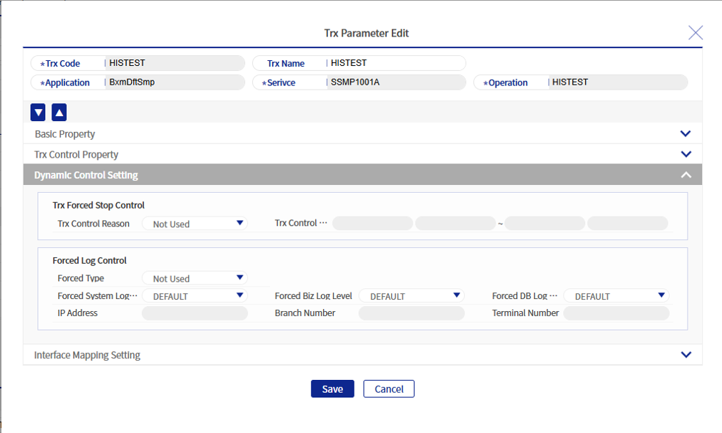Click the IP Address input field
This screenshot has height=433, width=722.
click(x=195, y=313)
